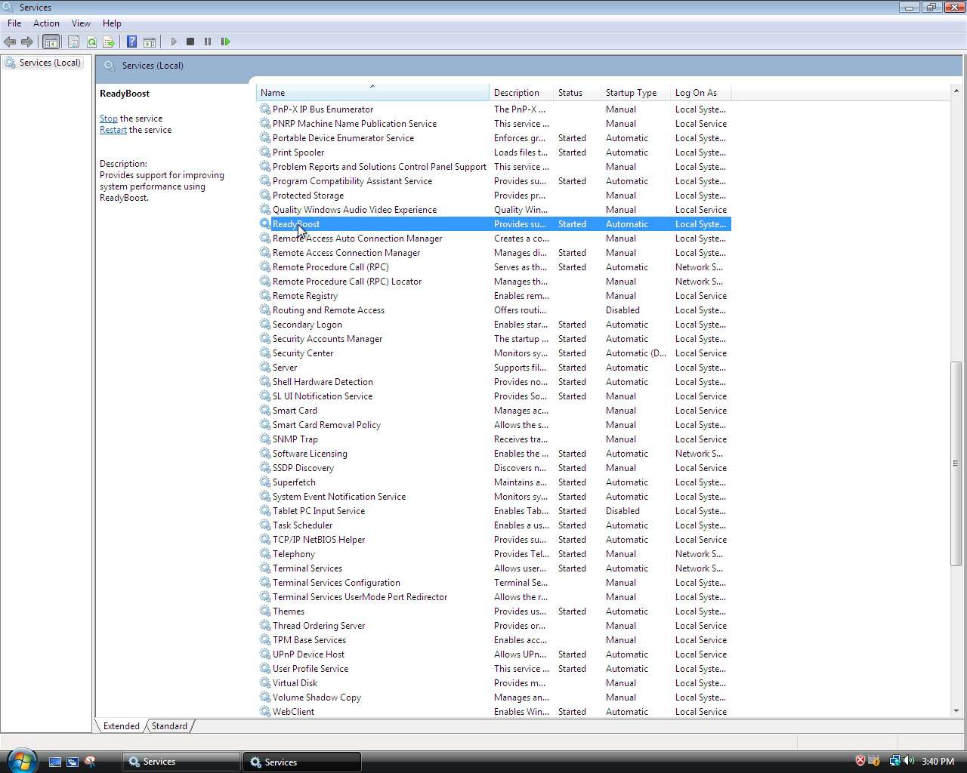This screenshot has width=967, height=773.
Task: Select the Security Center service
Action: [x=493, y=353]
